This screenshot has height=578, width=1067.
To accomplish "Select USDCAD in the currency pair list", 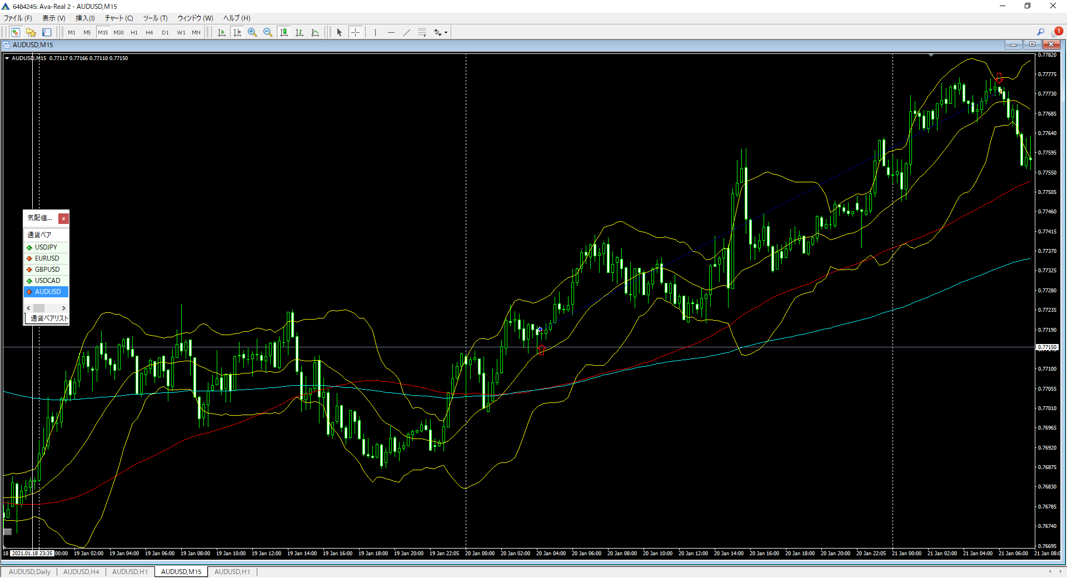I will [x=46, y=281].
